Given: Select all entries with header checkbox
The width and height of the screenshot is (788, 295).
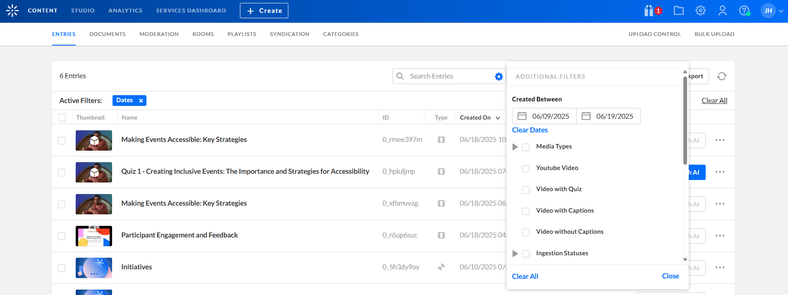Looking at the screenshot, I should (62, 118).
